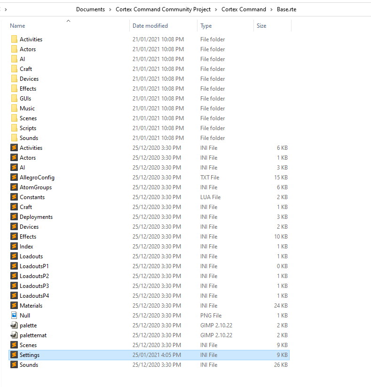Select the Devices INI file name
Screen dimensions: 371x387
tap(29, 226)
